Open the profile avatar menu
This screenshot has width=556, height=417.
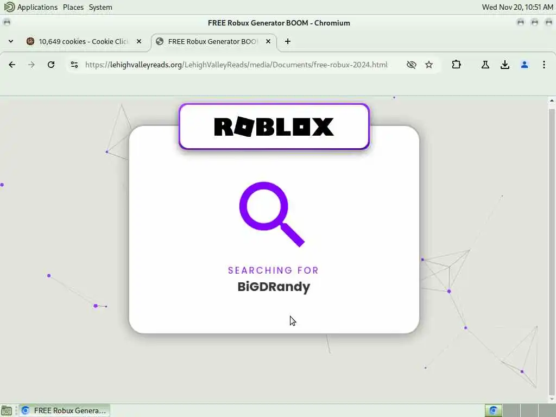(525, 65)
